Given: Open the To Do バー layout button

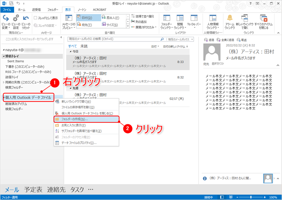Looking at the screenshot, I should coord(194,22).
